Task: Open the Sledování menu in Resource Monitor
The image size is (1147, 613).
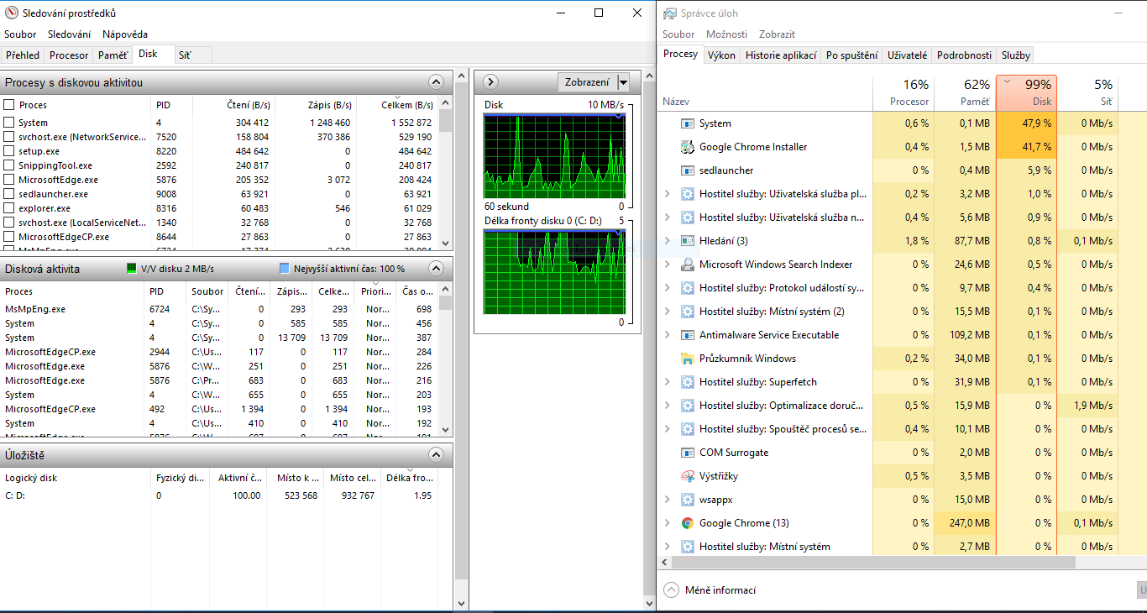Action: [69, 34]
